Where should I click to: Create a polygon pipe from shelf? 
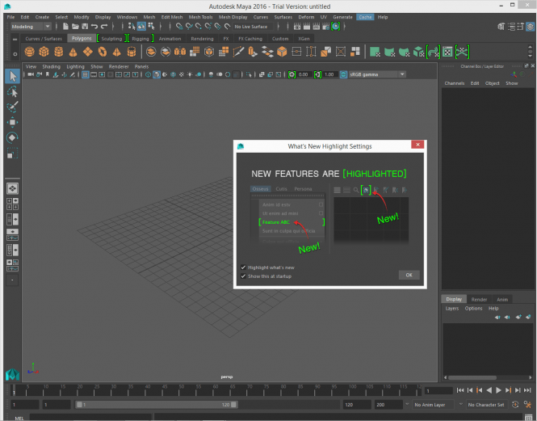pos(132,52)
